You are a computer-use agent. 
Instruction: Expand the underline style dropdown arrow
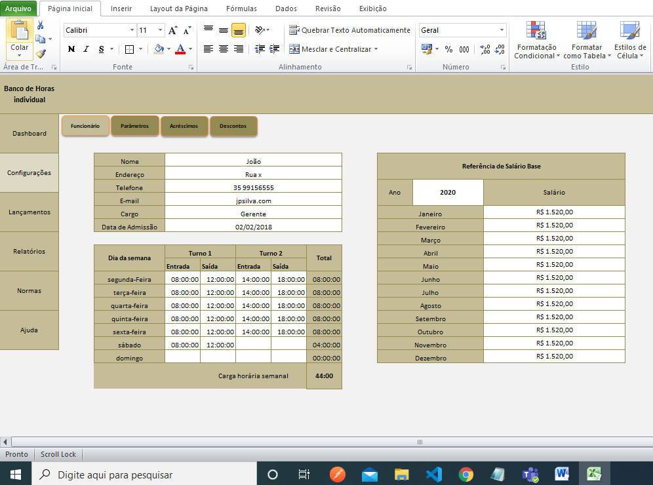(111, 49)
